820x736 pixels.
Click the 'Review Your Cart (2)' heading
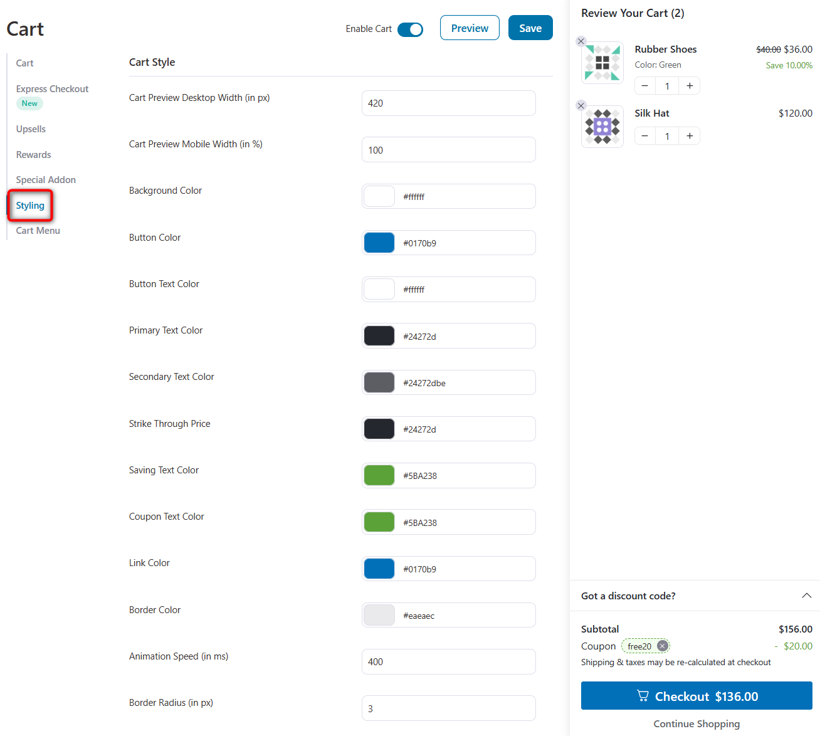point(633,13)
